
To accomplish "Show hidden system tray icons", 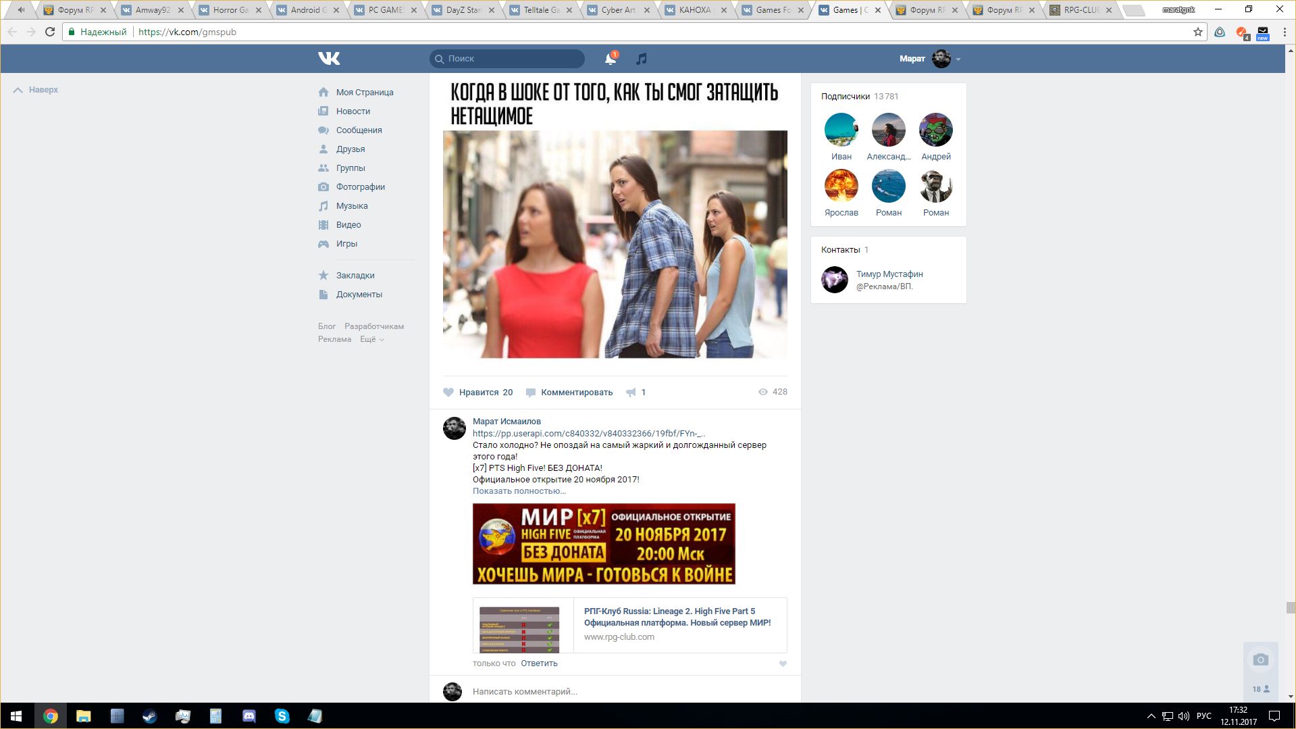I will click(1151, 716).
